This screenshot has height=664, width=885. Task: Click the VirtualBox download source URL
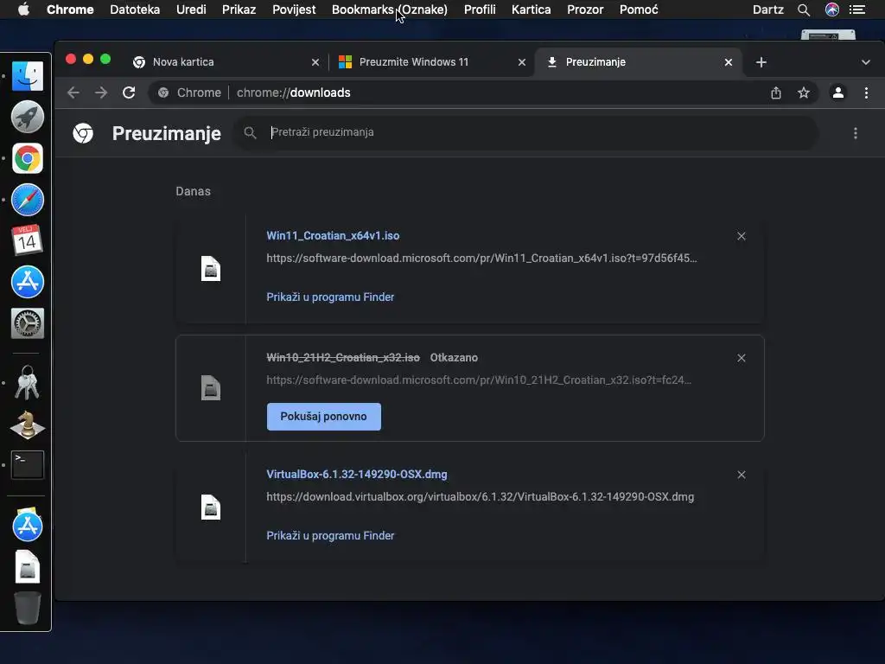click(481, 497)
